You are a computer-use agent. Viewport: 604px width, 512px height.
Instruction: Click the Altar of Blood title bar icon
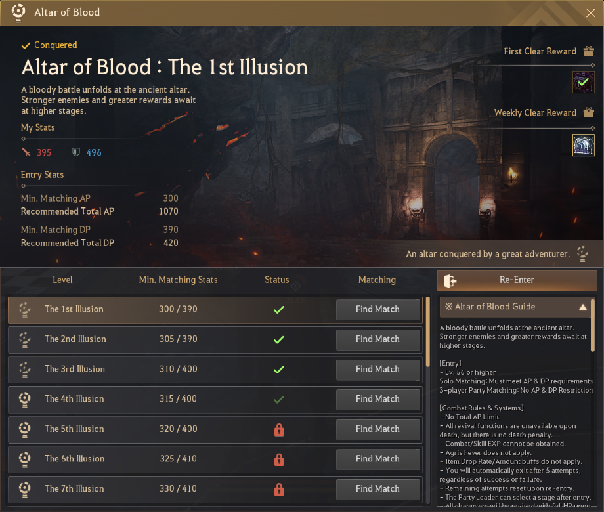pyautogui.click(x=20, y=11)
